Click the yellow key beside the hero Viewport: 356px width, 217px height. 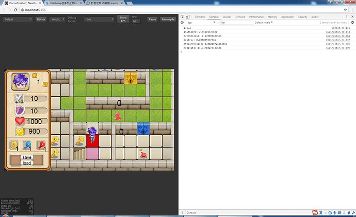click(79, 141)
